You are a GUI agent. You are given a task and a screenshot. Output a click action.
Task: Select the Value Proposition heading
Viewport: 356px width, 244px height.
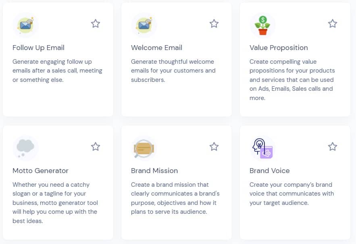click(279, 48)
